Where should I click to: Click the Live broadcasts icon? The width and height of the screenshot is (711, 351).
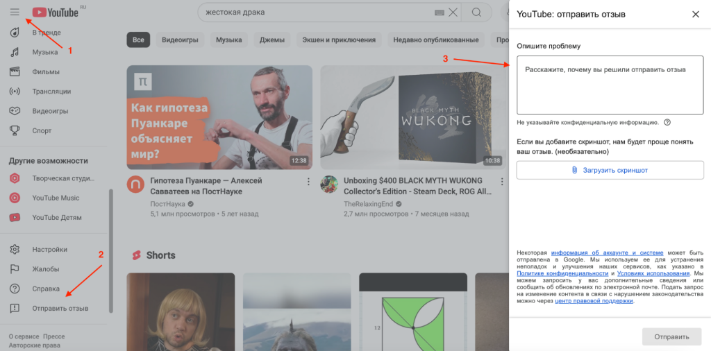tap(15, 92)
